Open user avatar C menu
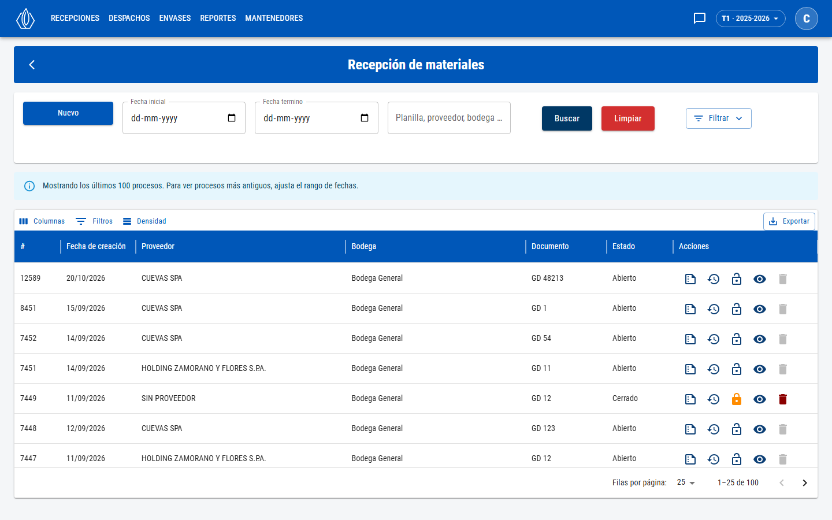This screenshot has width=832, height=520. pyautogui.click(x=807, y=18)
